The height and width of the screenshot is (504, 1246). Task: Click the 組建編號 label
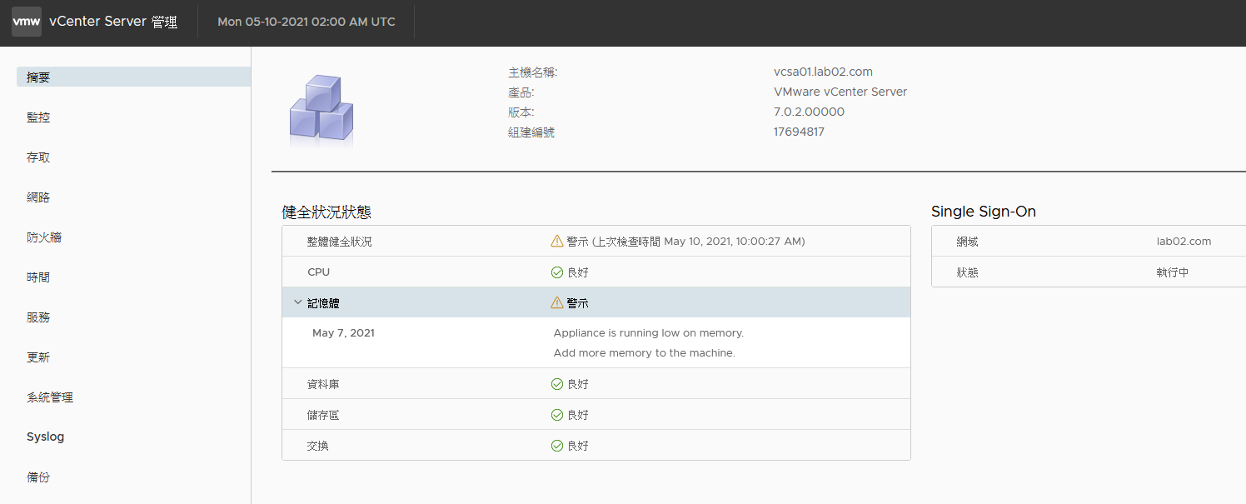point(531,132)
